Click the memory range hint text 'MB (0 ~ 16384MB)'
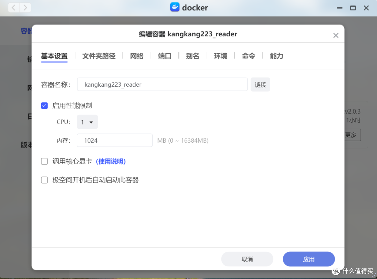The height and width of the screenshot is (279, 377). 183,140
